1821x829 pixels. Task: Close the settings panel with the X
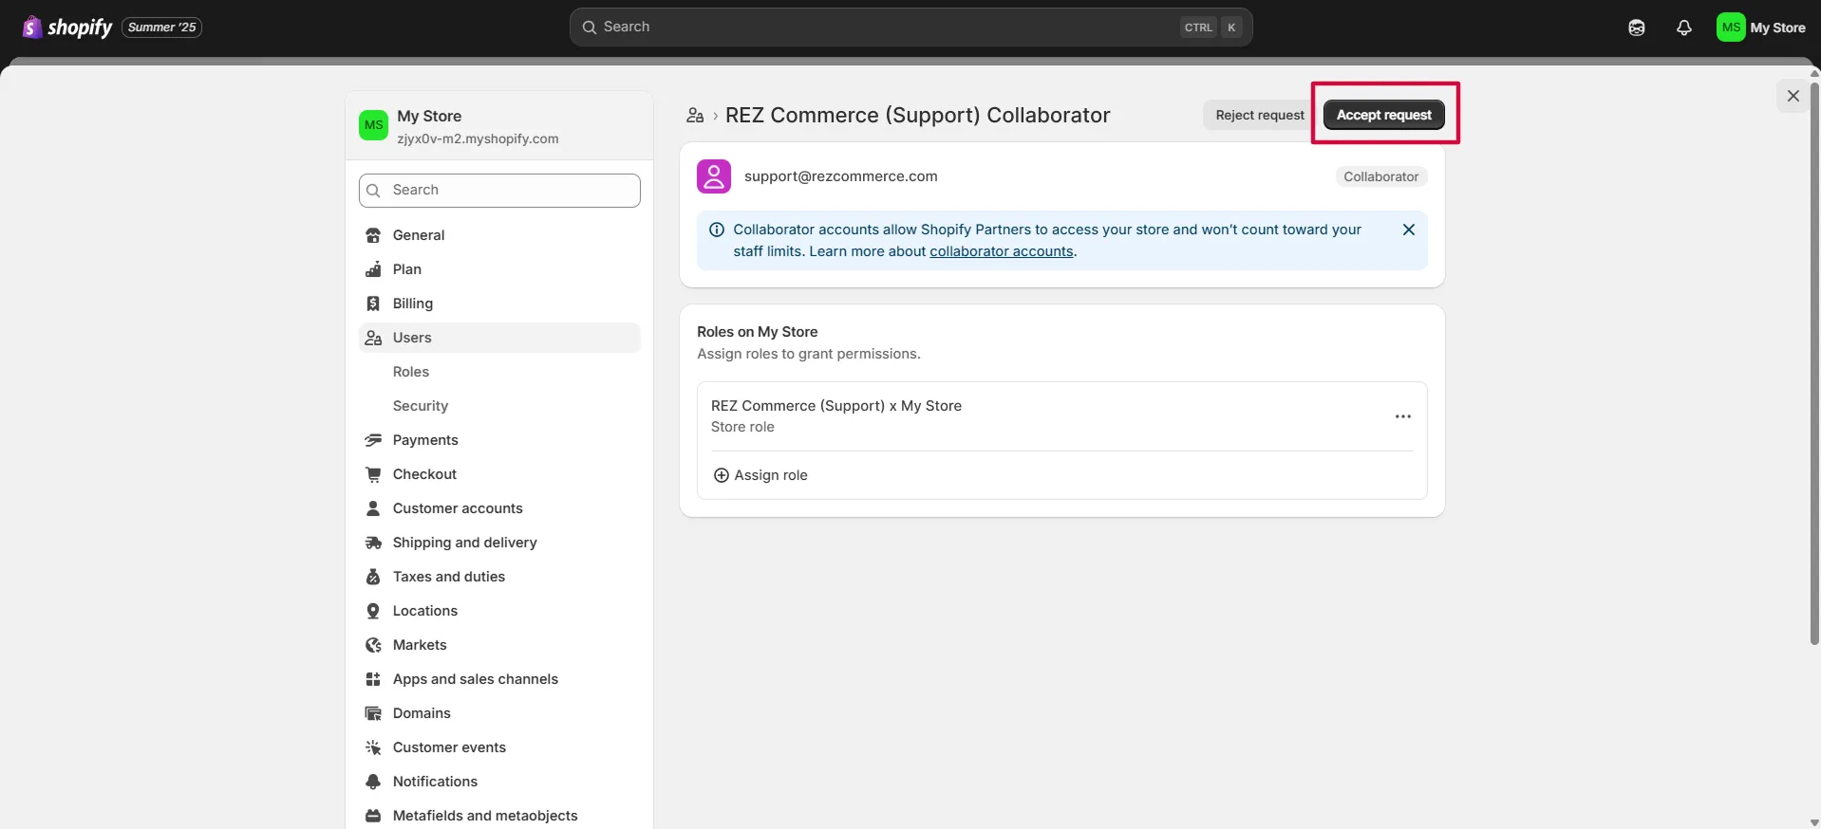pyautogui.click(x=1793, y=96)
